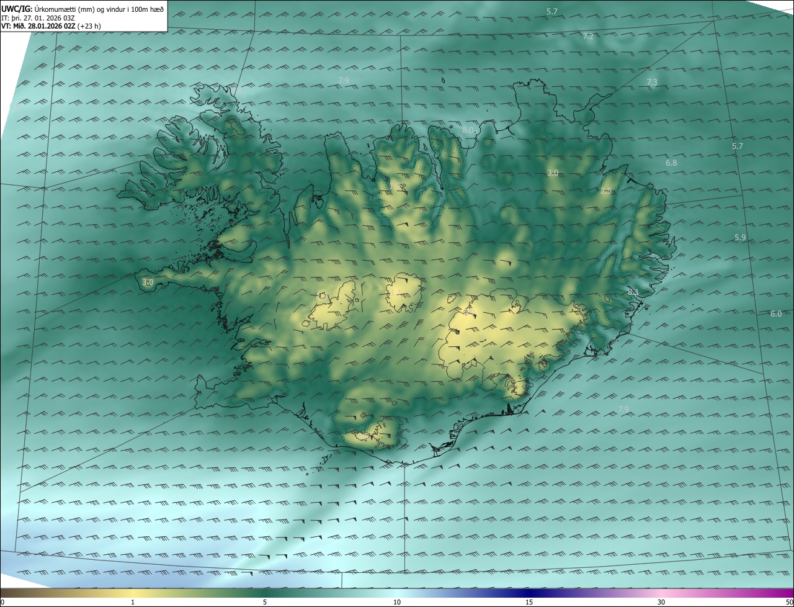
Task: Click the 5.9 value label off the east coast
Action: pos(740,238)
